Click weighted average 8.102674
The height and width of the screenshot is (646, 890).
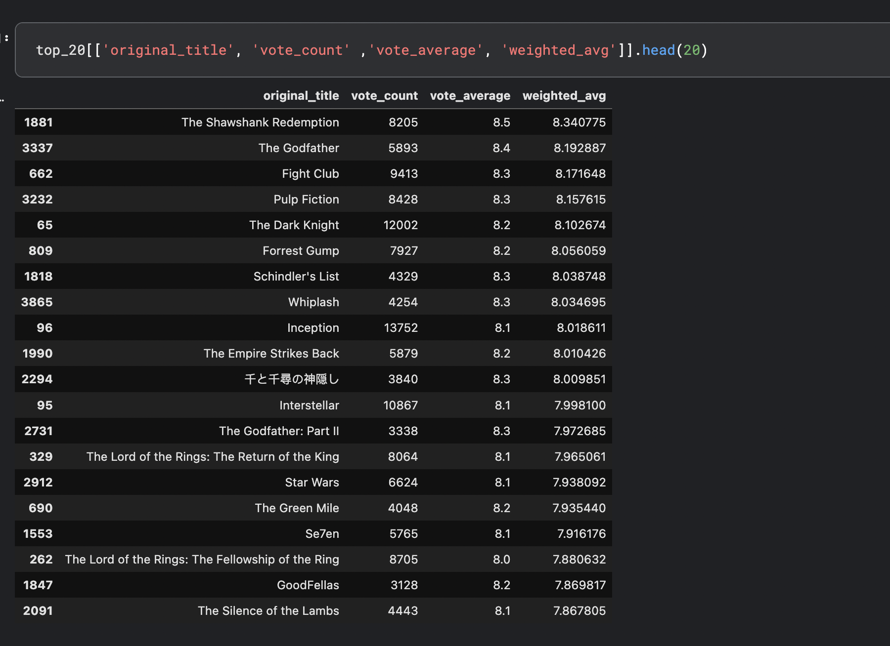pyautogui.click(x=580, y=225)
